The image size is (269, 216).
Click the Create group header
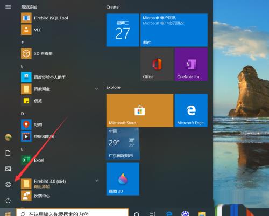point(112,7)
